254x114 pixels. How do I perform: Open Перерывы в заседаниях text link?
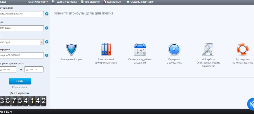174,61
